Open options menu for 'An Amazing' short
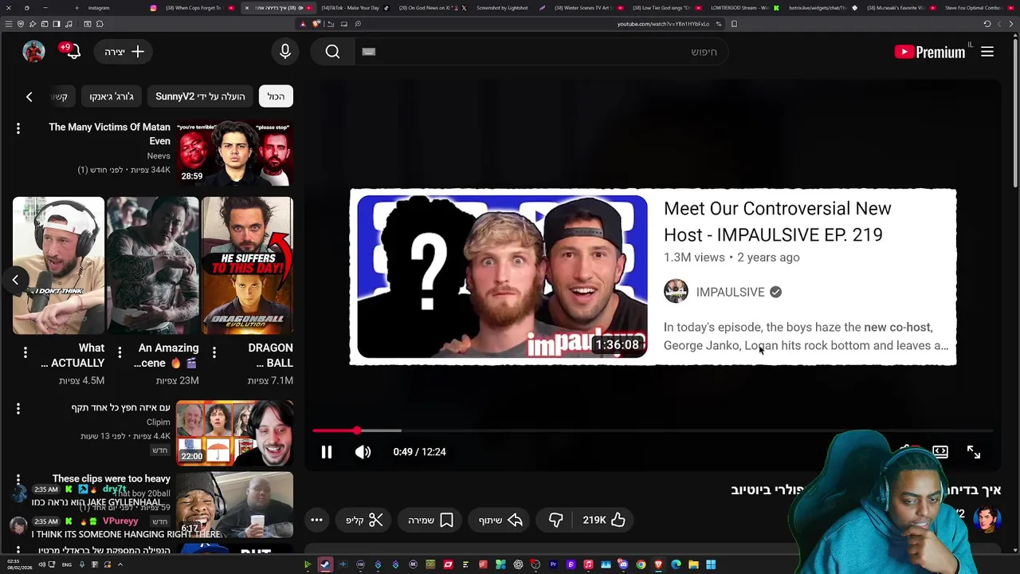1020x574 pixels. point(120,352)
